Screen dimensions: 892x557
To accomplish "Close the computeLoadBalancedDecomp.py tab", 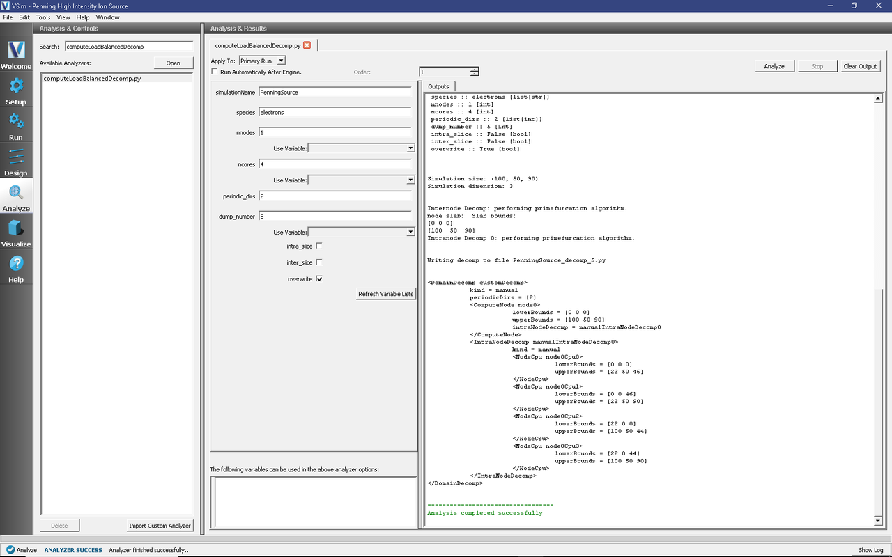I will 307,45.
